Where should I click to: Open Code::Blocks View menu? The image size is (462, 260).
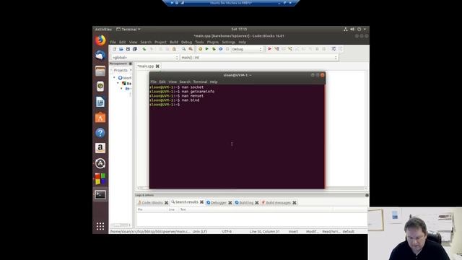pyautogui.click(x=133, y=42)
